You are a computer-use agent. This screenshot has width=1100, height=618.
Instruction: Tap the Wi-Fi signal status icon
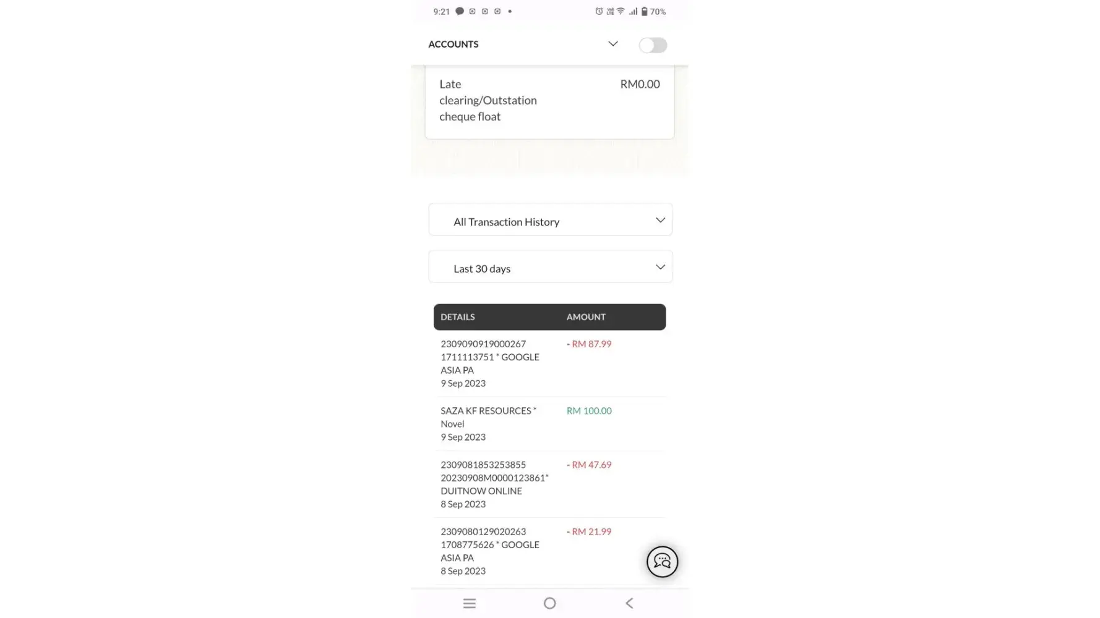[621, 11]
